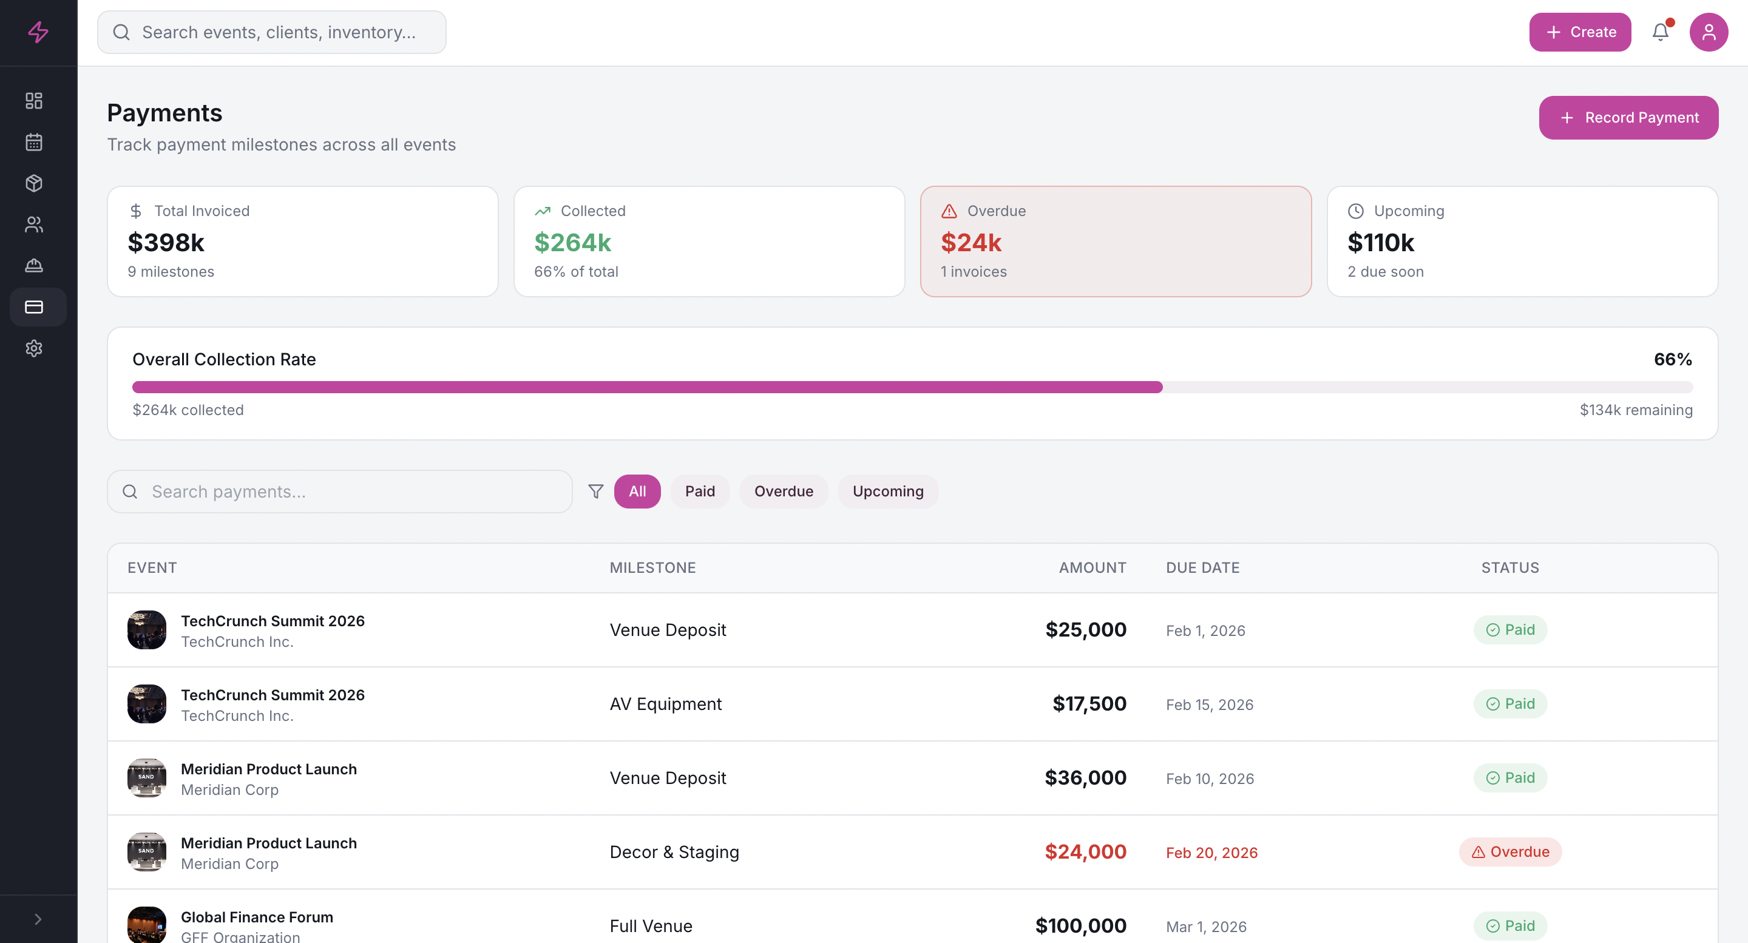Expand the sidebar using the bottom chevron
This screenshot has height=943, width=1748.
pyautogui.click(x=38, y=919)
